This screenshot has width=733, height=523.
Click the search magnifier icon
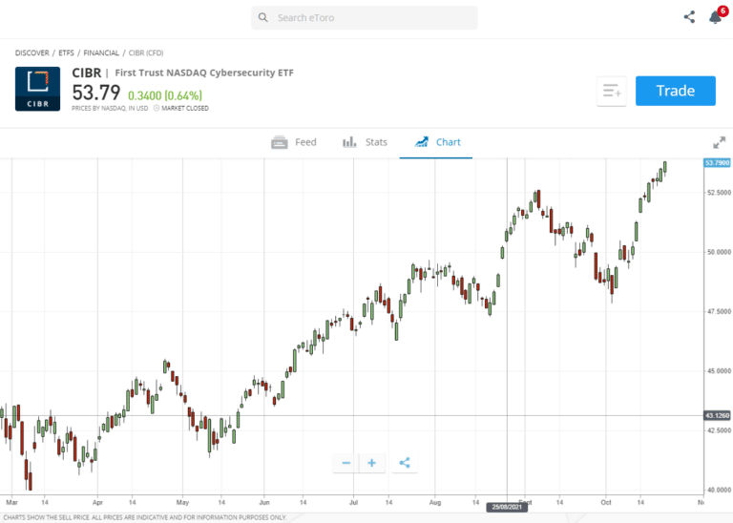[x=263, y=18]
